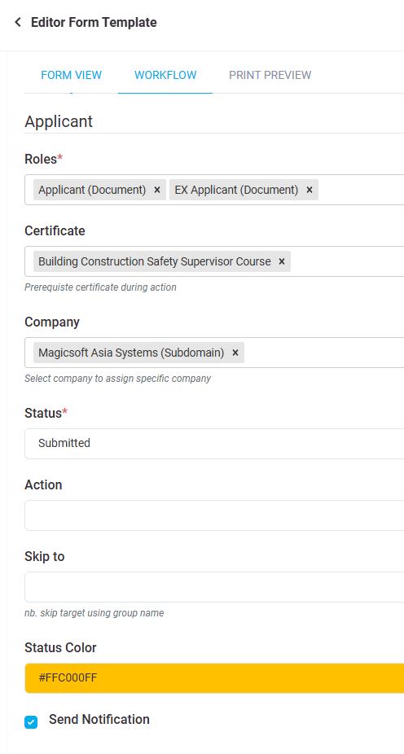Open the Status Color picker #FFC000FF
This screenshot has height=754, width=404.
pyautogui.click(x=214, y=678)
